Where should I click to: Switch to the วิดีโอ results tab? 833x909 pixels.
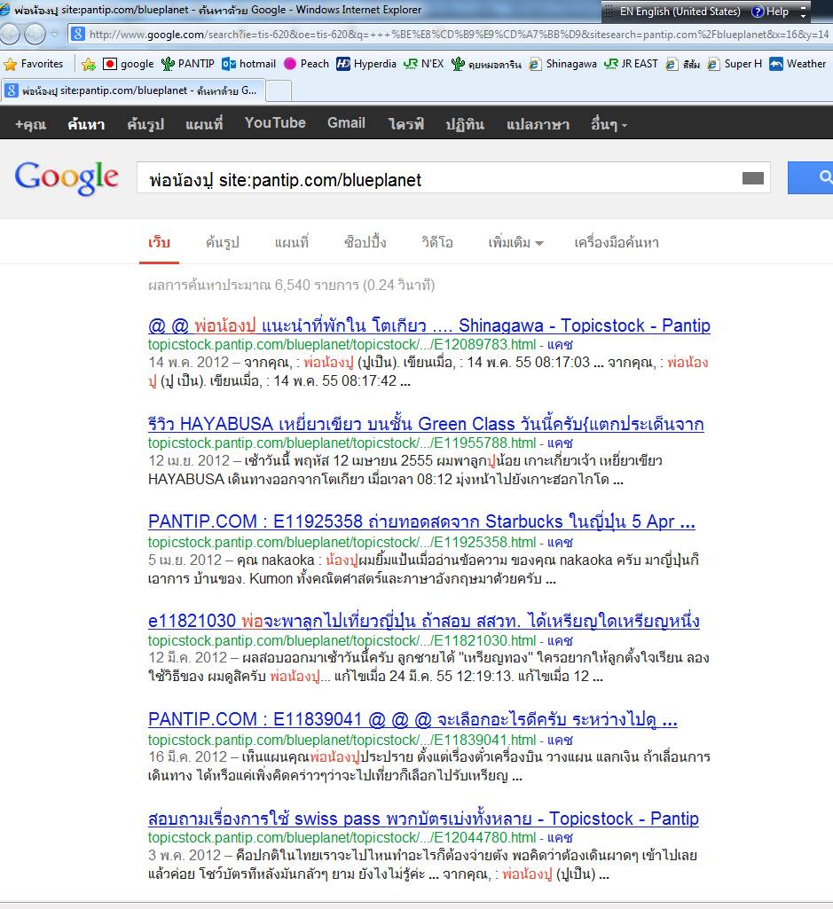(x=437, y=242)
